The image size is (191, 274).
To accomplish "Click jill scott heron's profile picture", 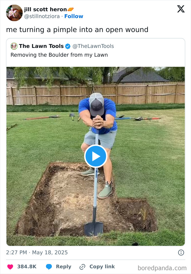I will 14,12.
